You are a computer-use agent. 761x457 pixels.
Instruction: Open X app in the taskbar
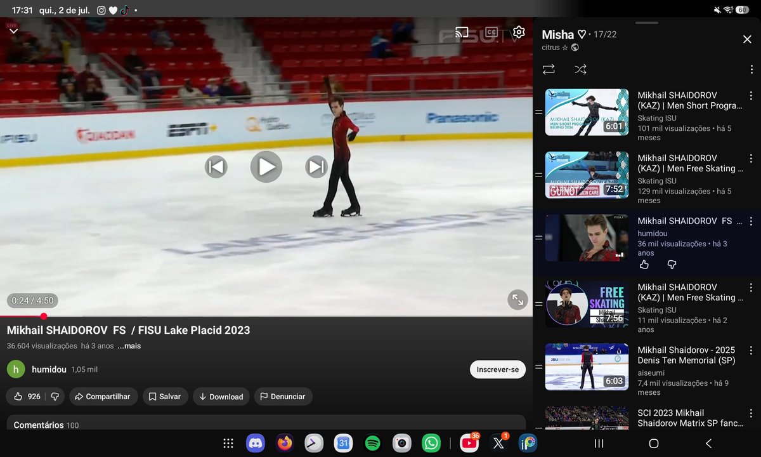pyautogui.click(x=498, y=443)
